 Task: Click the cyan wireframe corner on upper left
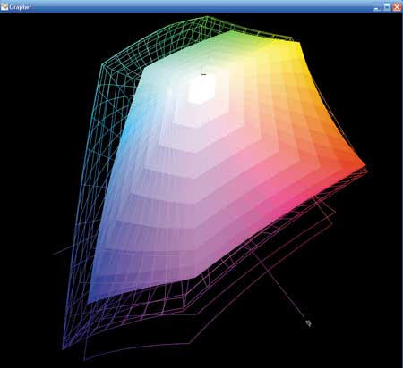pos(102,64)
